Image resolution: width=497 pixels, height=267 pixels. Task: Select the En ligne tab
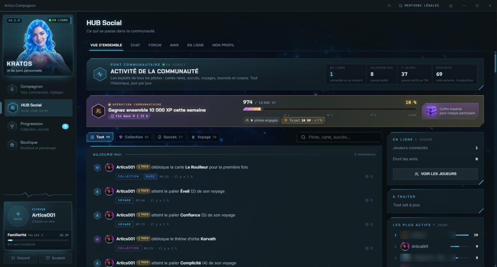click(196, 45)
